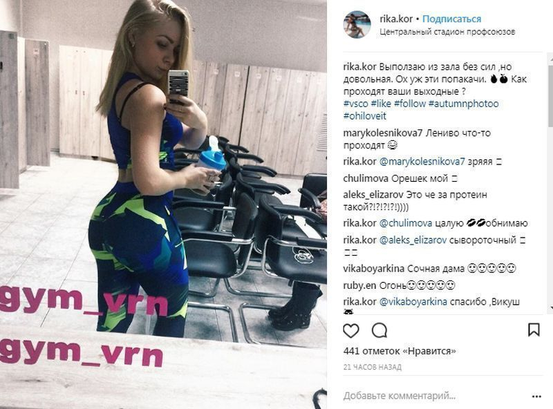
Task: Open the @marykolesnikova7 mention
Action: pyautogui.click(x=422, y=162)
